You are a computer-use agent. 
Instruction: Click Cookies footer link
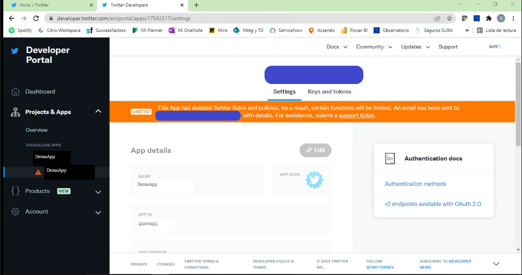coord(166,264)
